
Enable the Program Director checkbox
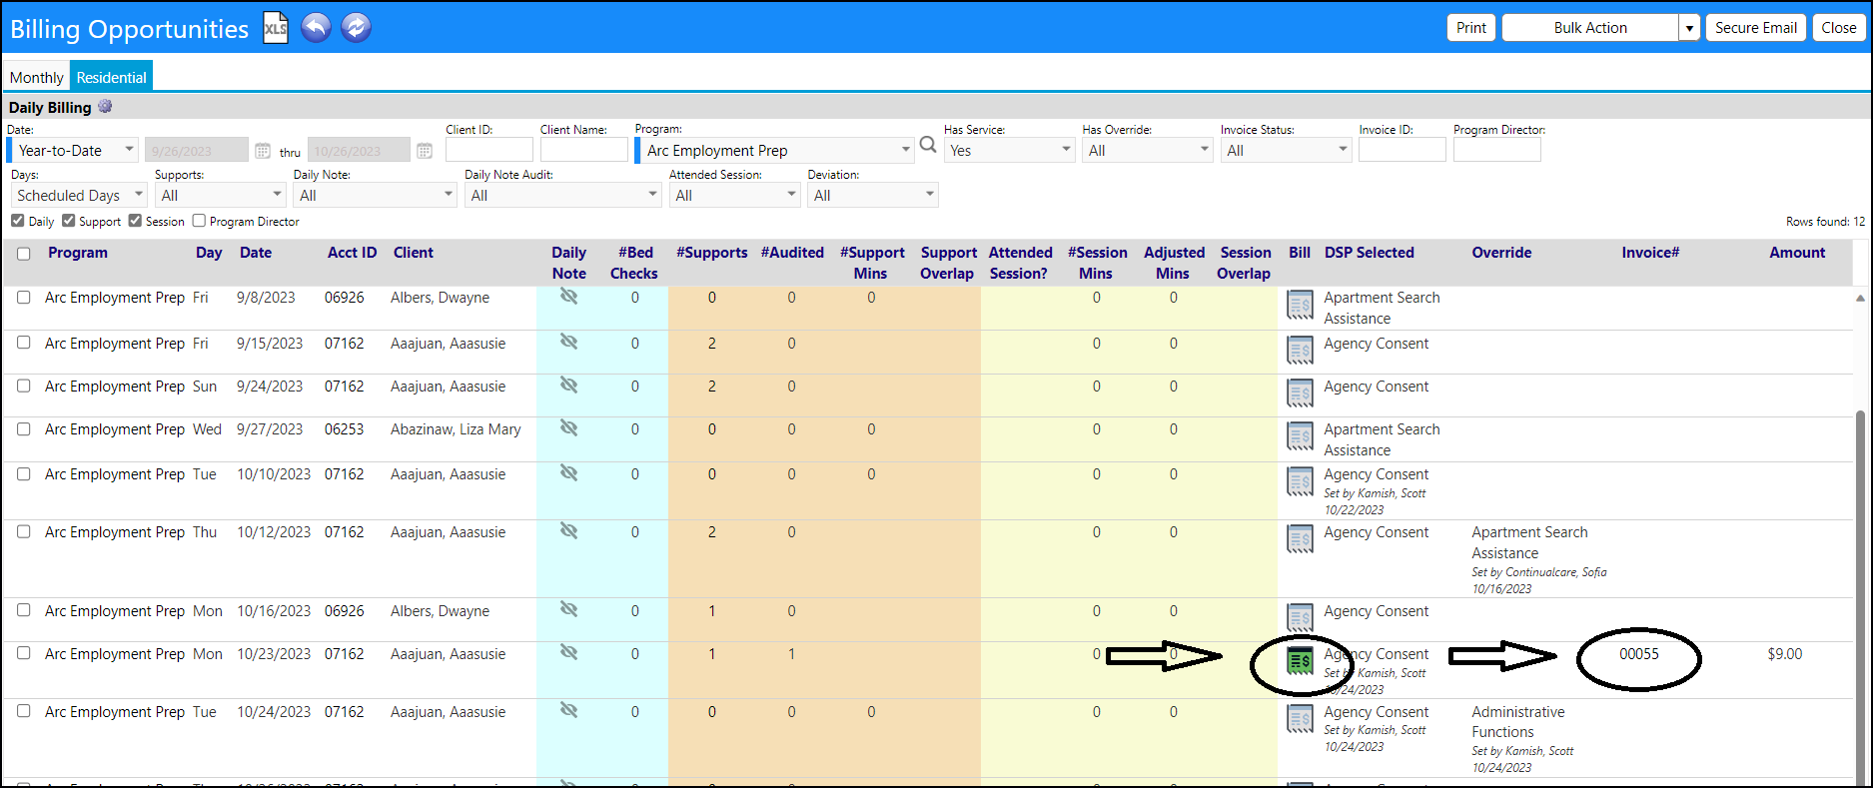click(199, 221)
